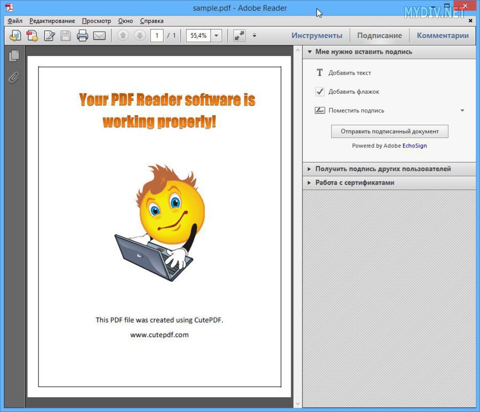The height and width of the screenshot is (412, 480).
Task: Choose Поместить подпись option
Action: point(349,110)
